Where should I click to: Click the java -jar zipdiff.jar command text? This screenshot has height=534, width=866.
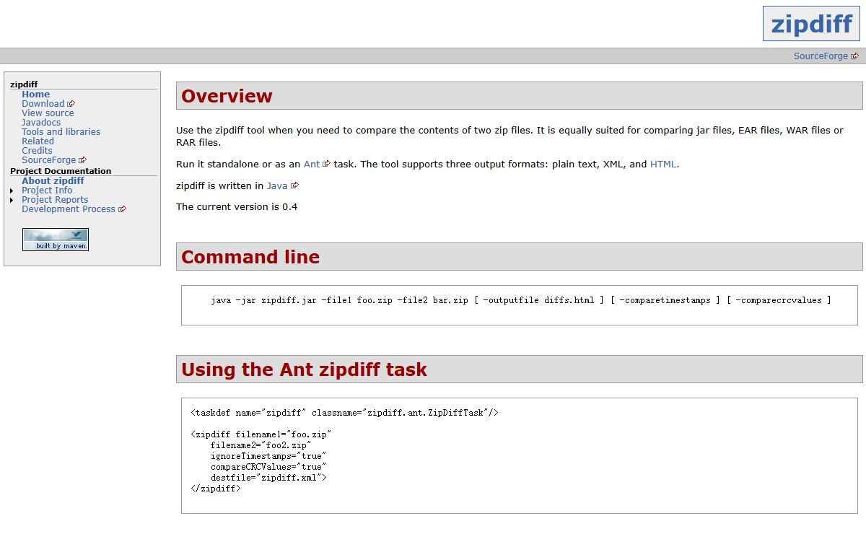tap(521, 300)
